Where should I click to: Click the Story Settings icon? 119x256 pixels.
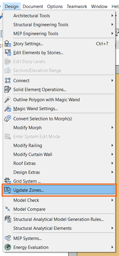pos(8,44)
